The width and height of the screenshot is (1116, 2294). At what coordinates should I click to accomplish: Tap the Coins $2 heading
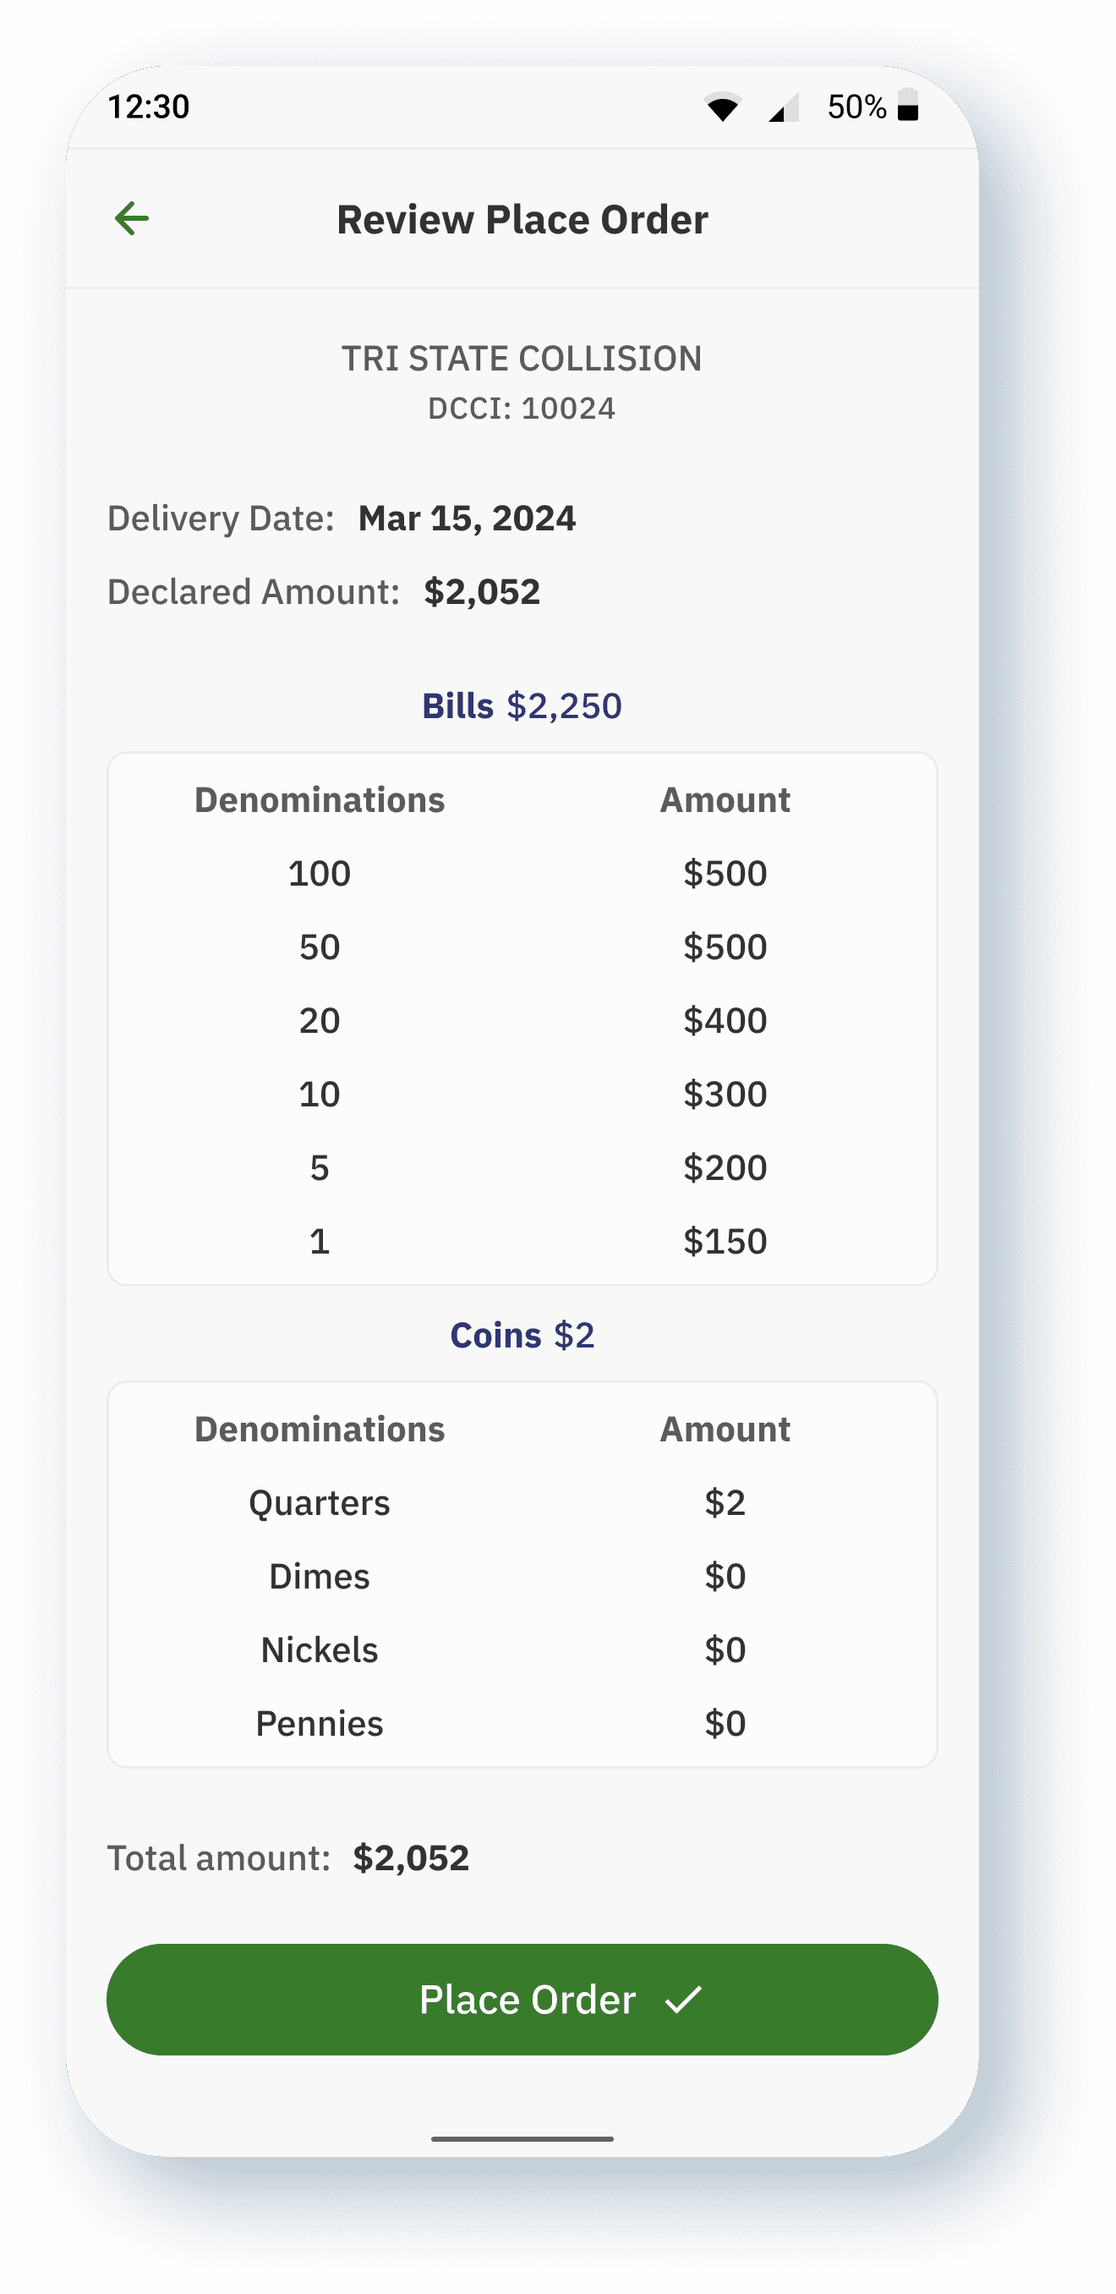[522, 1336]
